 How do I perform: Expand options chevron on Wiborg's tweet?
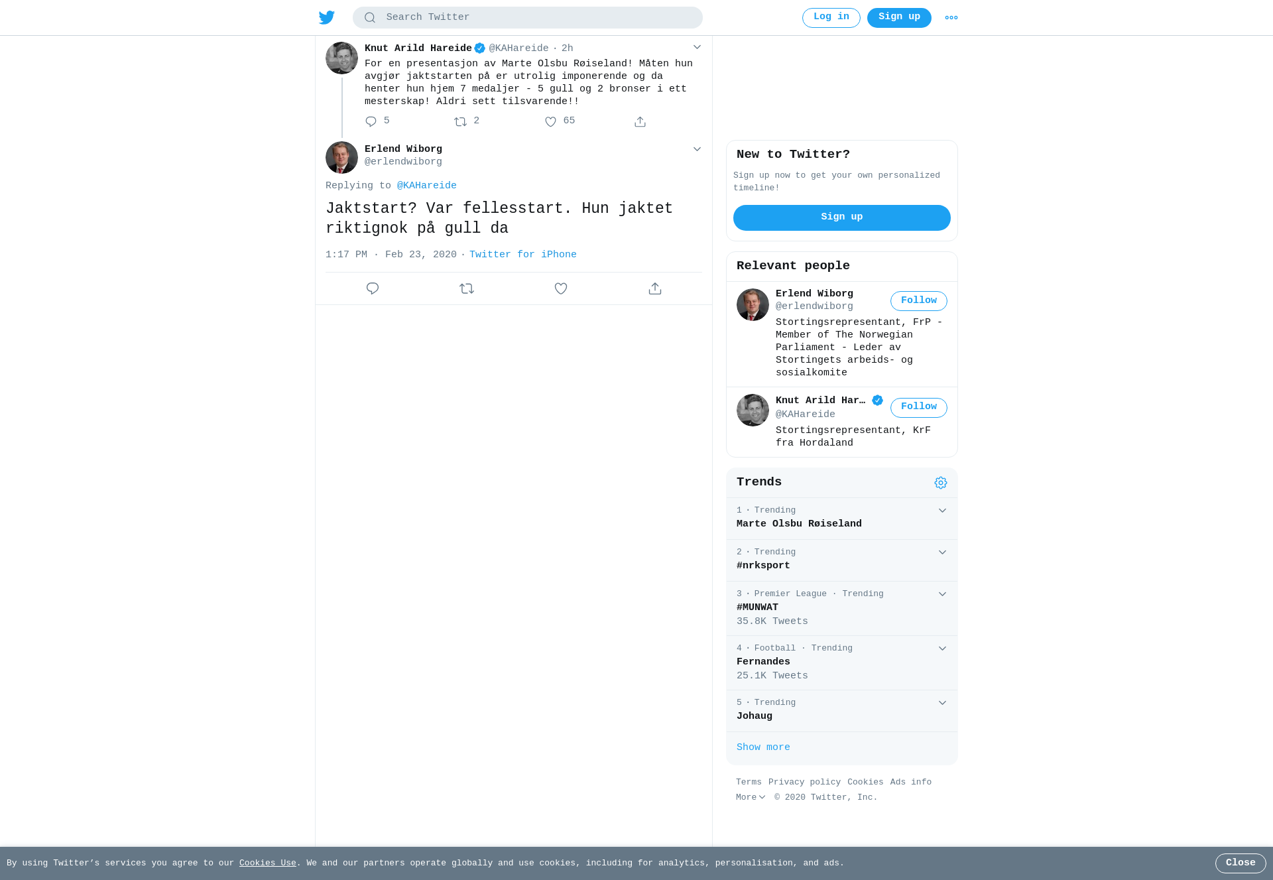tap(697, 149)
